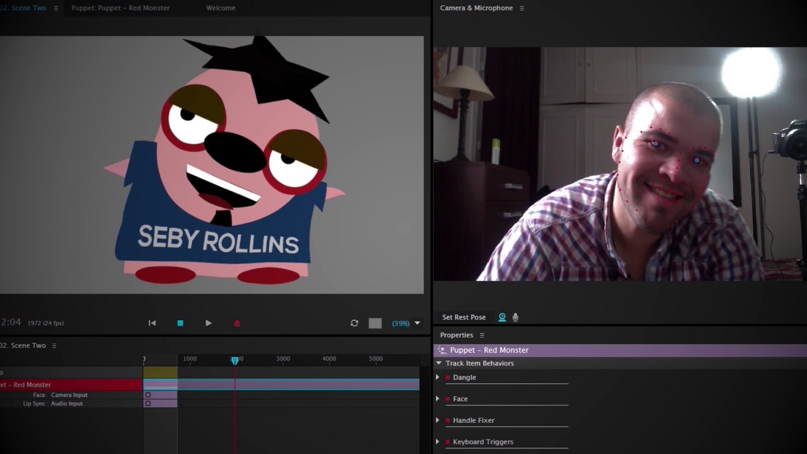Open the 39% zoom level dropdown
Screen dimensions: 807x454
[x=417, y=323]
